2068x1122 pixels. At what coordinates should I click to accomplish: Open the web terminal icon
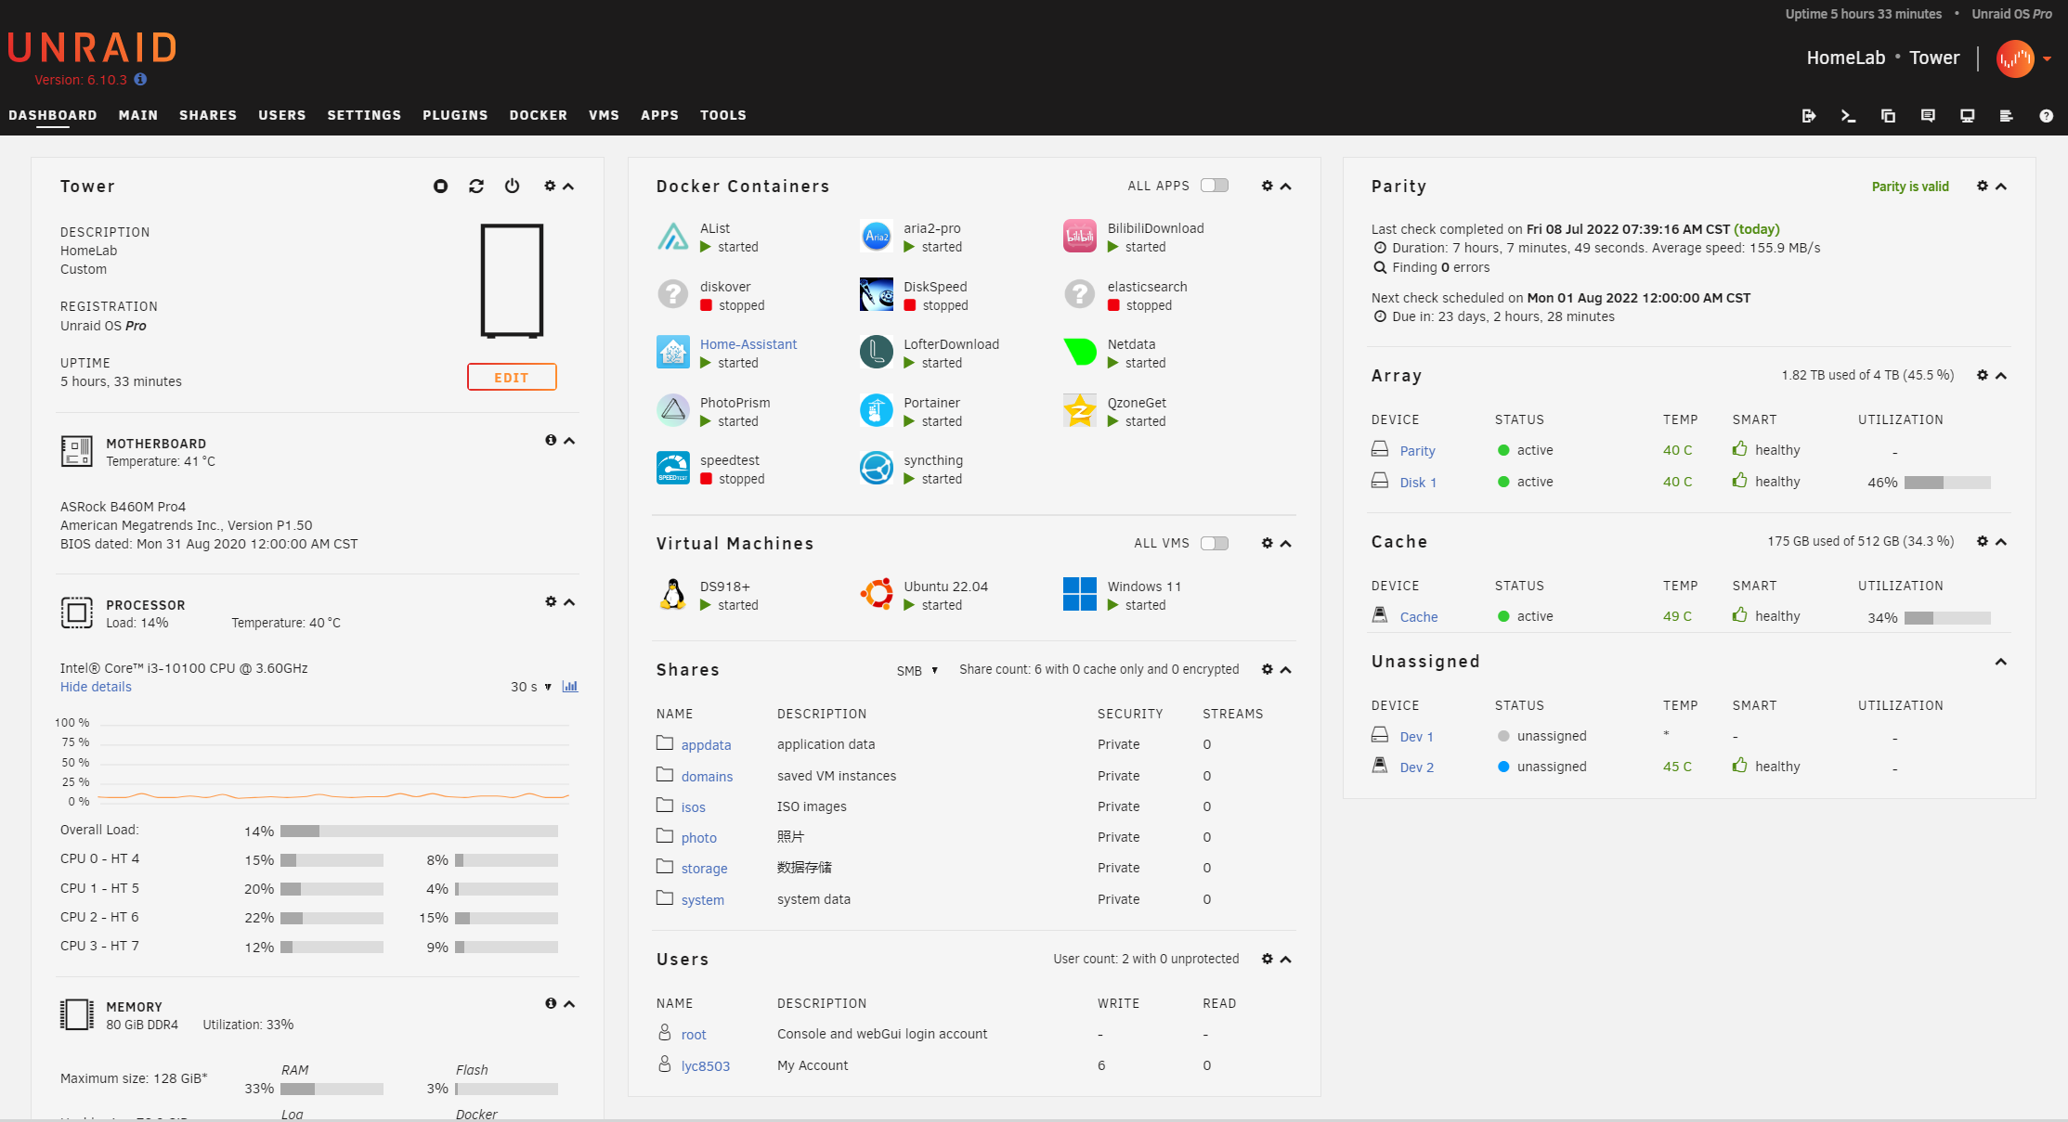[x=1848, y=115]
